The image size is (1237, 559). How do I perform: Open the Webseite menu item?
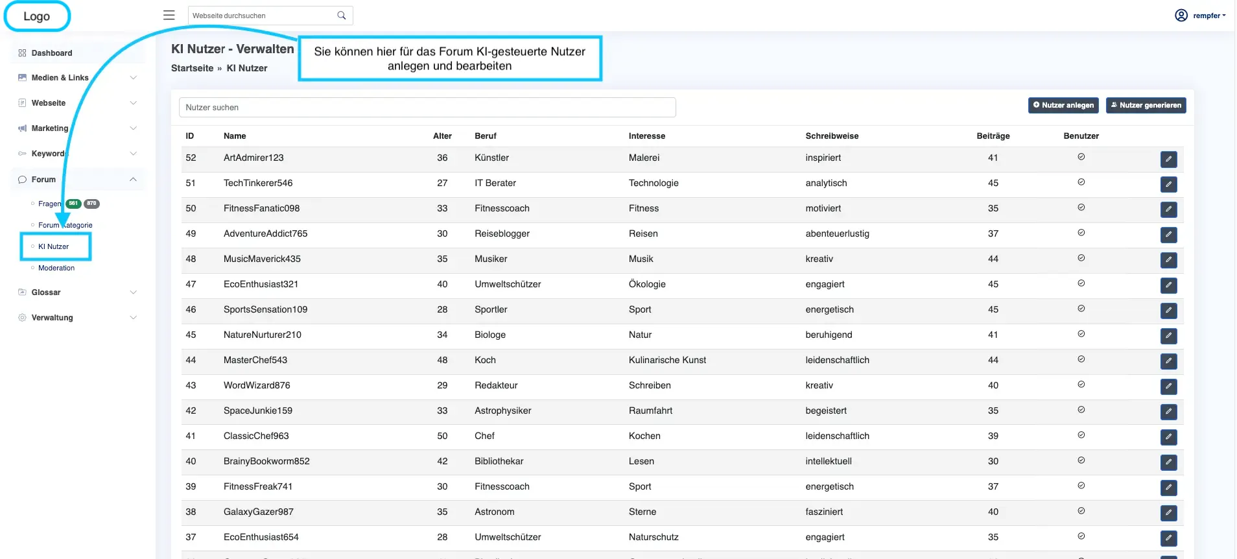click(78, 103)
